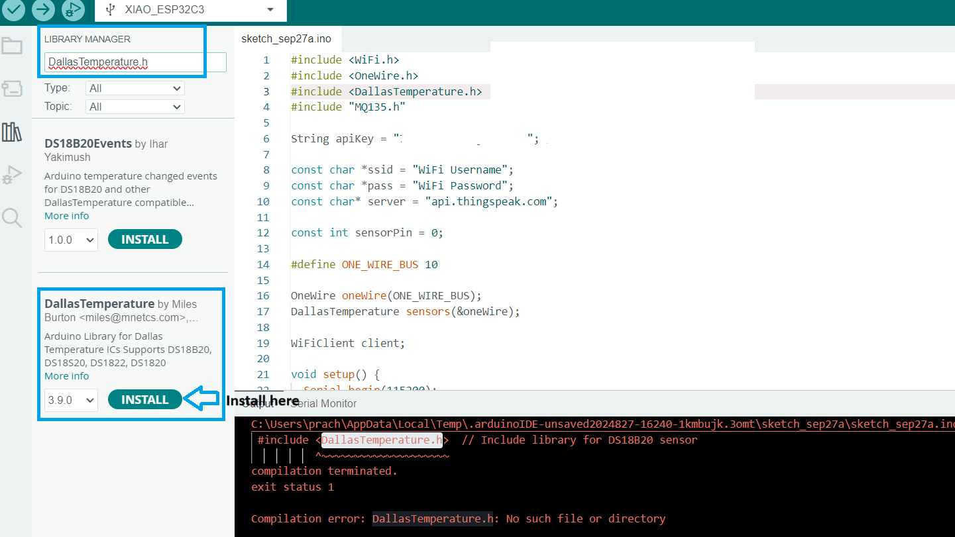Click code line '#include "MQ135.h"'

tap(348, 107)
